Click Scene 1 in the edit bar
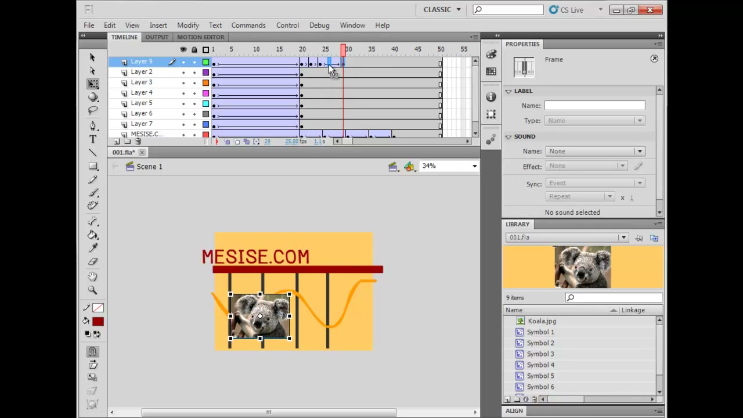 (x=149, y=167)
